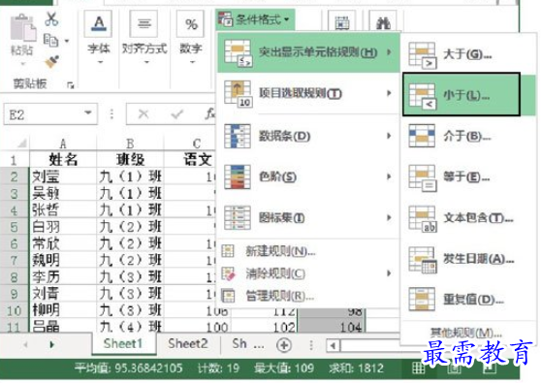Select column A header
This screenshot has height=383, width=541.
(62, 143)
